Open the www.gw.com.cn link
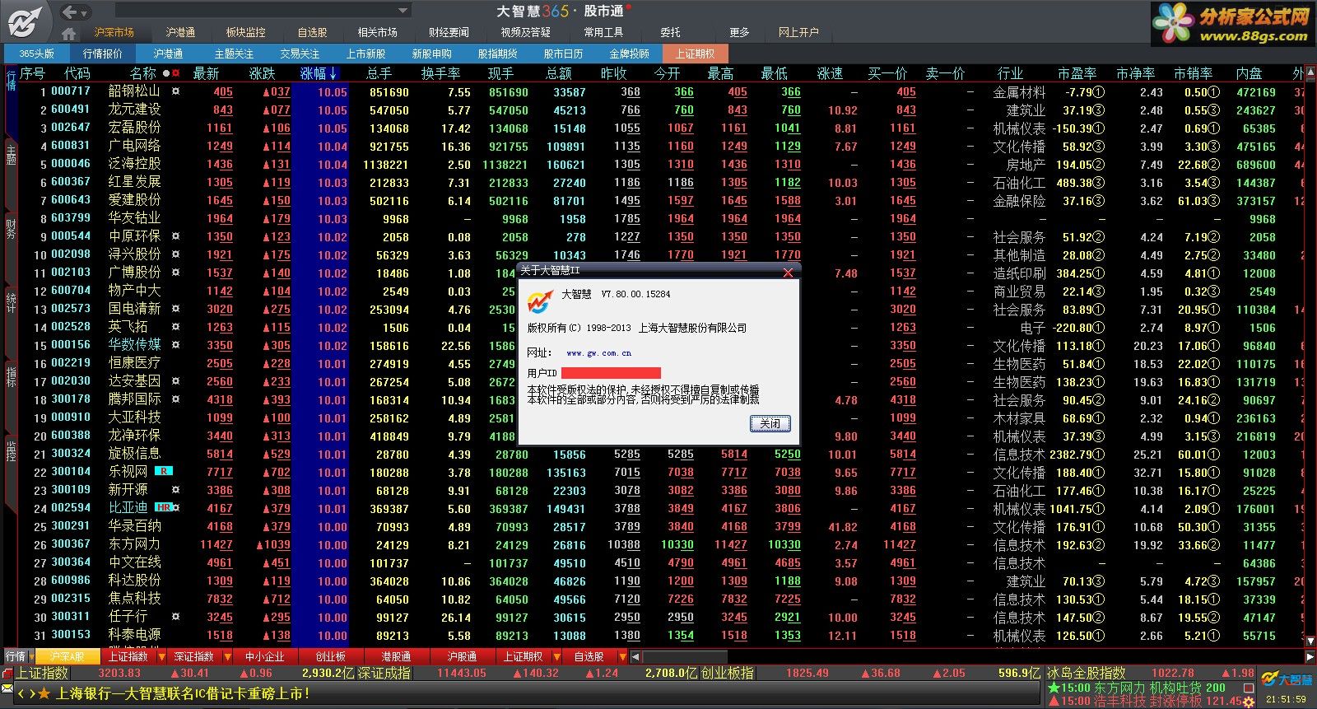1317x709 pixels. click(x=599, y=353)
